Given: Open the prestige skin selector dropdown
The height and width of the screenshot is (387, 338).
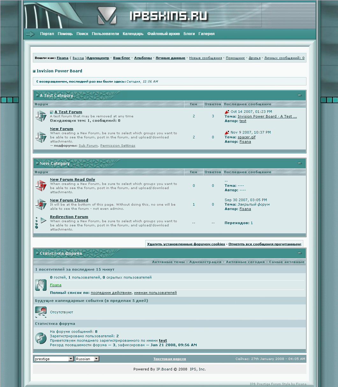Looking at the screenshot, I should pyautogui.click(x=71, y=359).
